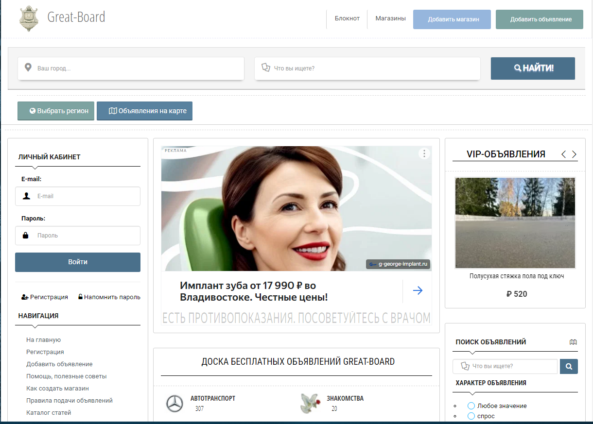This screenshot has width=593, height=424.
Task: Click the g-george-implant.ru ad label
Action: [399, 264]
